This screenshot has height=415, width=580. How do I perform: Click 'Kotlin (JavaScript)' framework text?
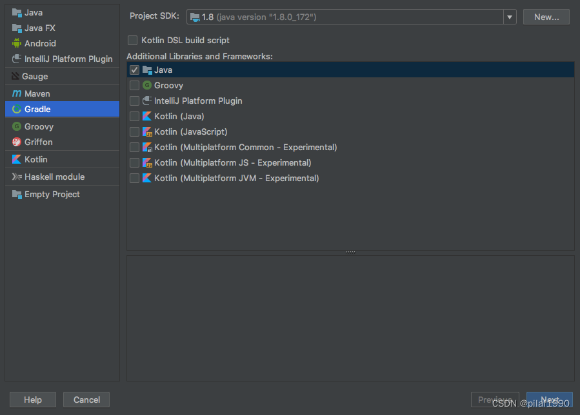pos(191,131)
